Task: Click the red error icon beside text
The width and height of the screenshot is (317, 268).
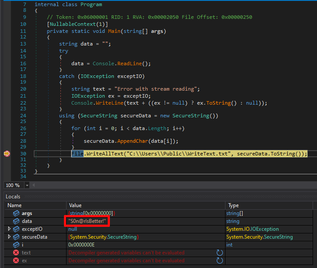Action: pos(16,253)
